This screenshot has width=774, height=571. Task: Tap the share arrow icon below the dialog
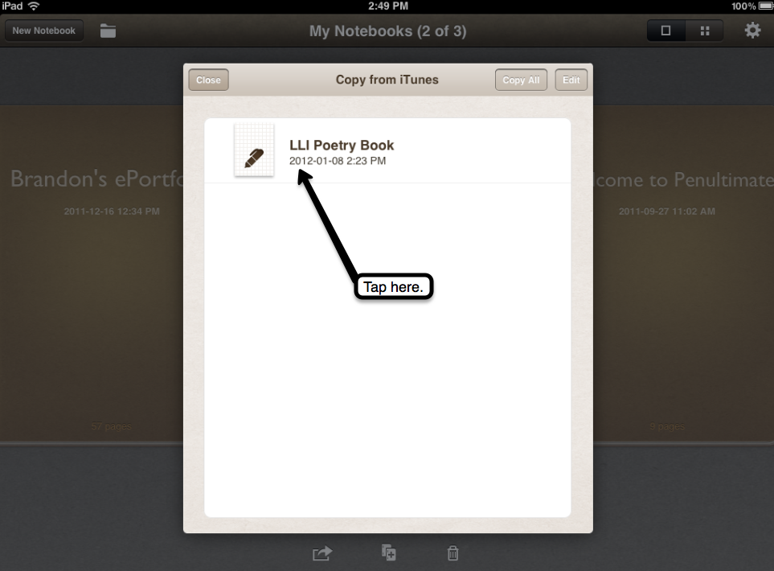pyautogui.click(x=322, y=553)
